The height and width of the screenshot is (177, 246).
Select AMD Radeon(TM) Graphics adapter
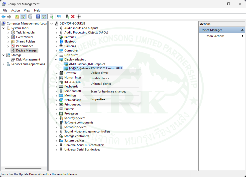87,64
